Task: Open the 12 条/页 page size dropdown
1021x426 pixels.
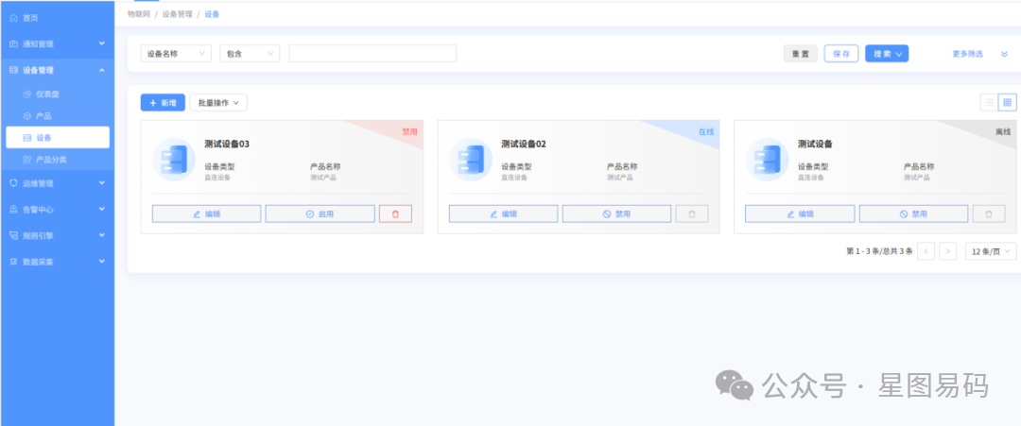Action: coord(991,251)
